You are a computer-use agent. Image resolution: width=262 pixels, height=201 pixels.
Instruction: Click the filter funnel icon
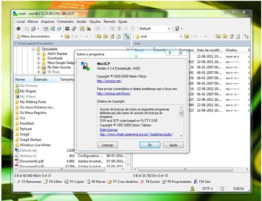pyautogui.click(x=113, y=29)
